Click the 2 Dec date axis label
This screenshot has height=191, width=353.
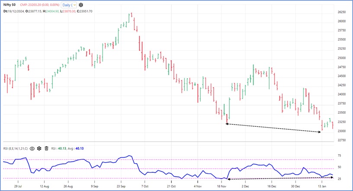tap(245, 186)
